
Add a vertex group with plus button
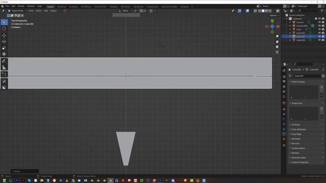[321, 87]
